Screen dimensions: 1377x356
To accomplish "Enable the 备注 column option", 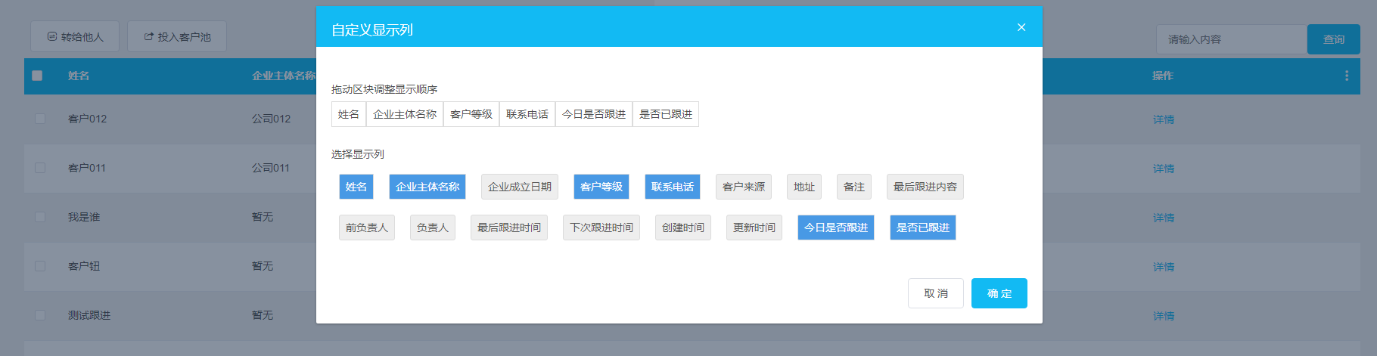I will 853,187.
